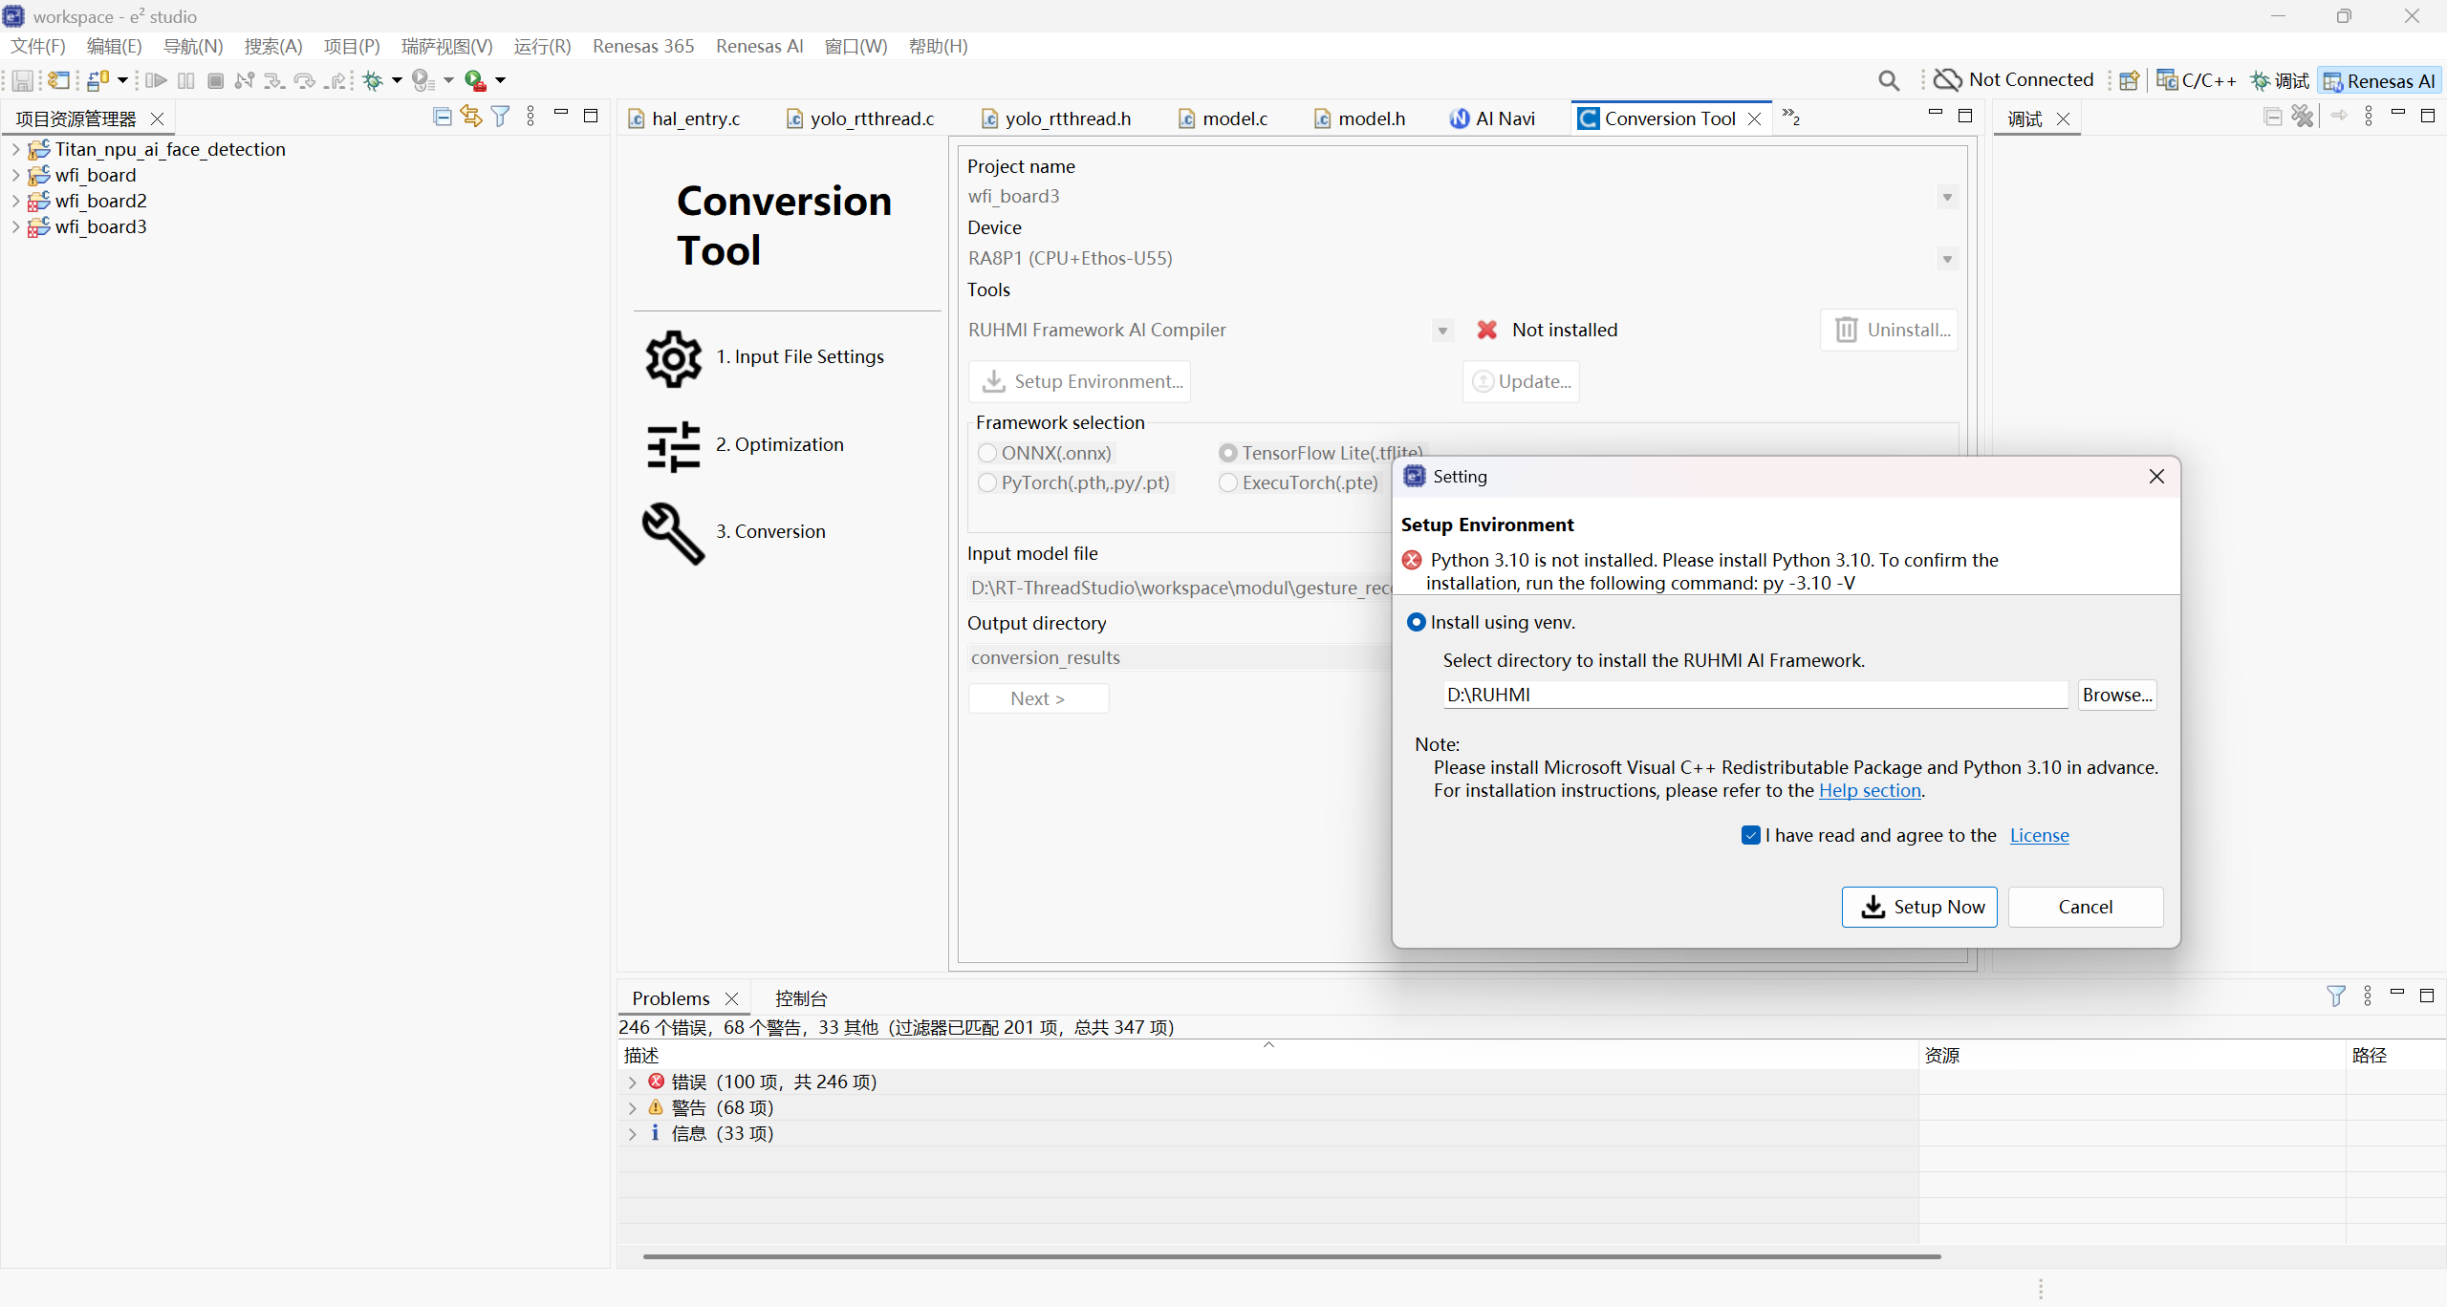Image resolution: width=2447 pixels, height=1307 pixels.
Task: Expand the 信息 (33 项) problems group
Action: tap(632, 1133)
